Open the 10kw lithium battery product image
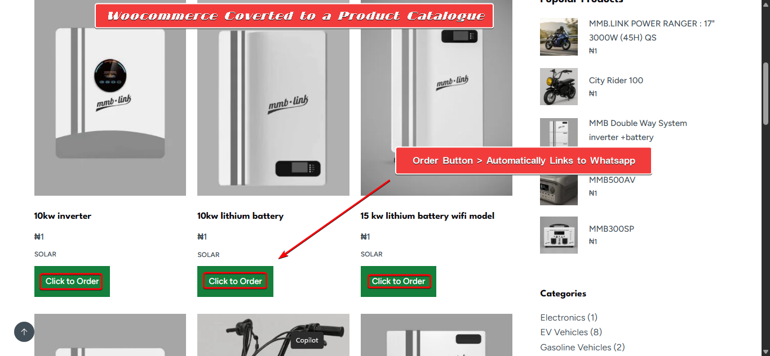Image resolution: width=770 pixels, height=356 pixels. (x=273, y=98)
